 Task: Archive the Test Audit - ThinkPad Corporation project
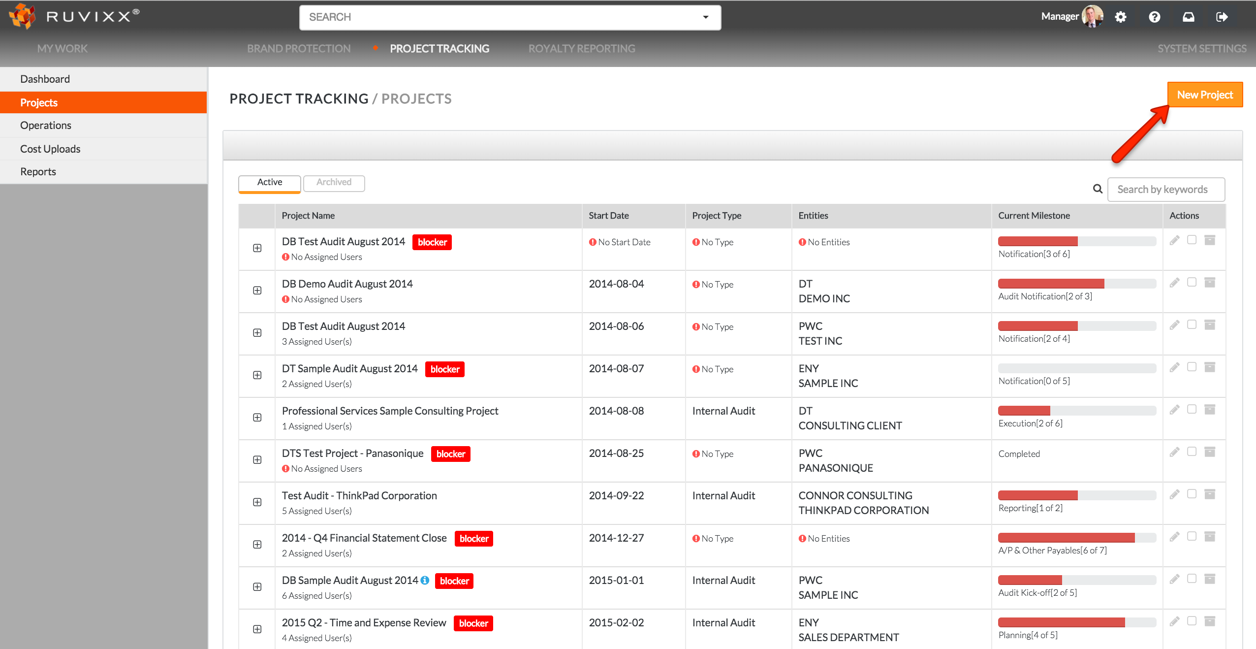pyautogui.click(x=1209, y=494)
